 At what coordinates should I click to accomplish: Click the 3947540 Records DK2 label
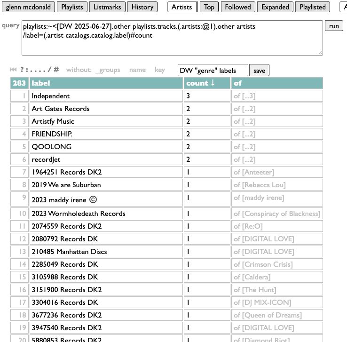coord(67,328)
